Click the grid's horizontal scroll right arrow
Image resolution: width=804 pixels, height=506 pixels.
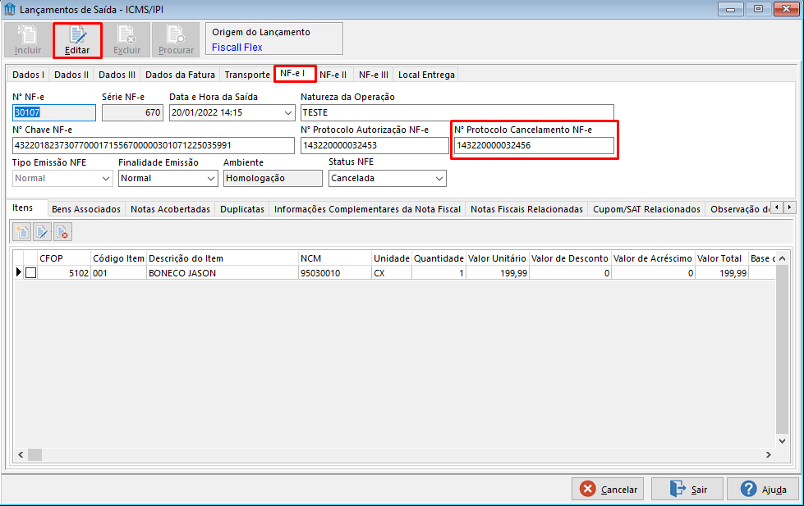(x=769, y=454)
